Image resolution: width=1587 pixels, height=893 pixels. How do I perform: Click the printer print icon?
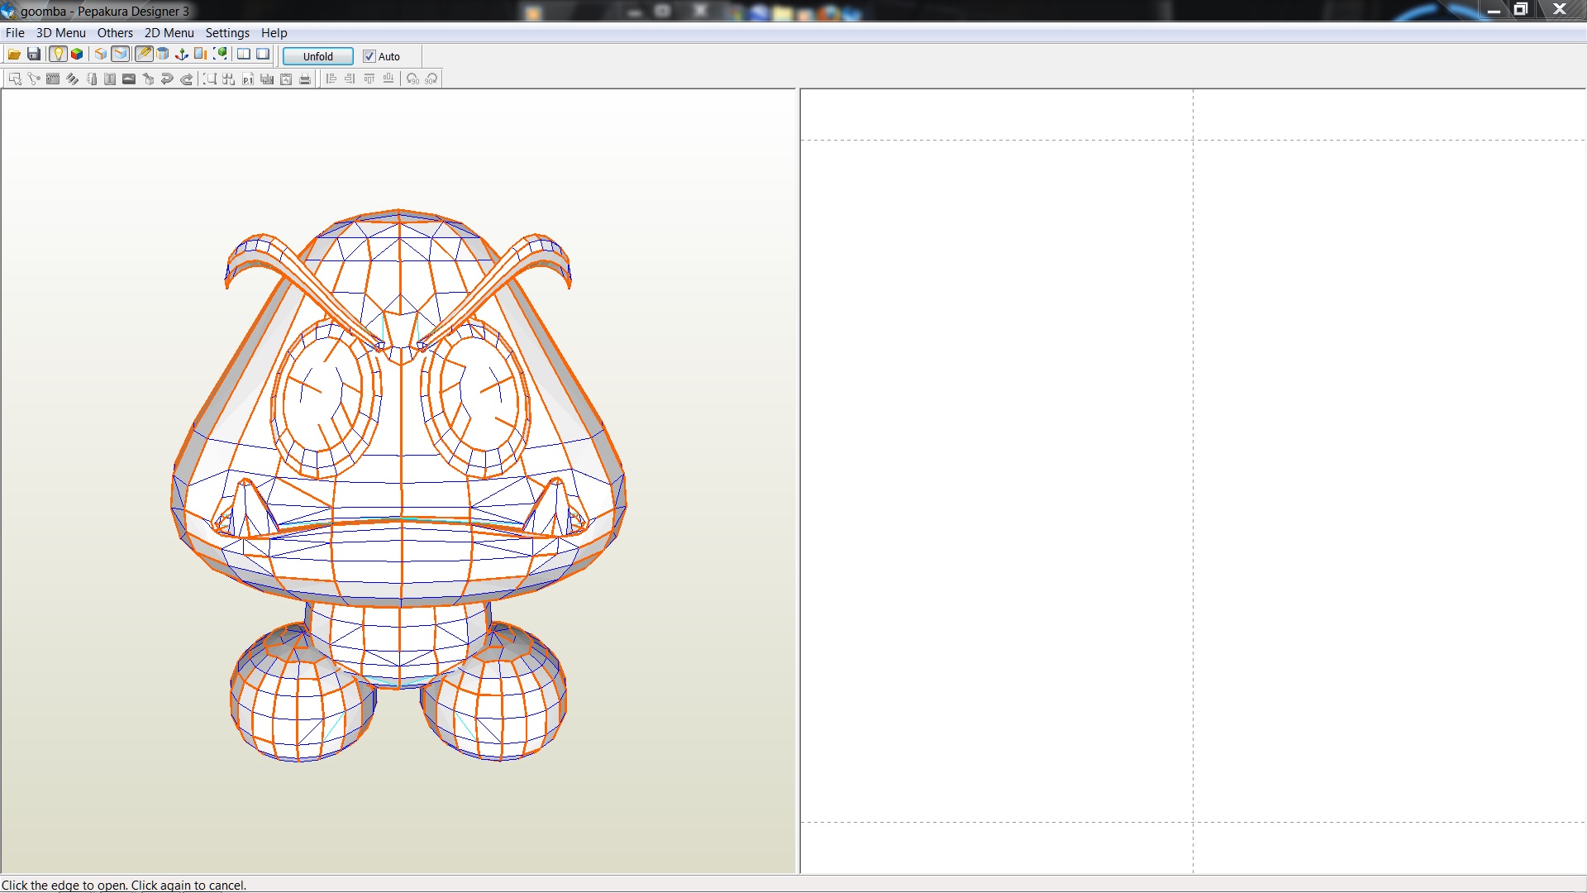click(x=305, y=79)
